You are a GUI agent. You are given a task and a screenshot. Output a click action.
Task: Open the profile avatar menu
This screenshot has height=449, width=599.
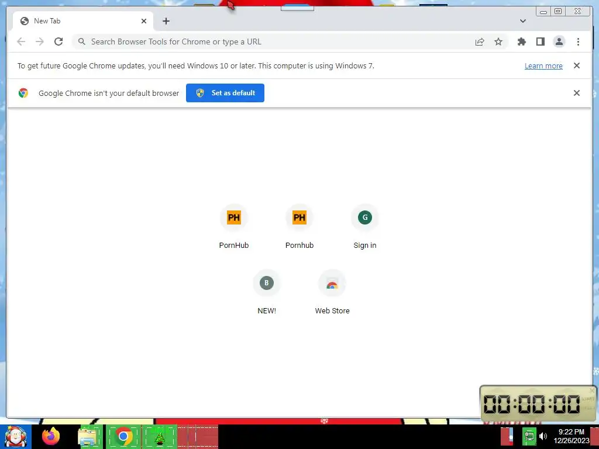tap(559, 42)
